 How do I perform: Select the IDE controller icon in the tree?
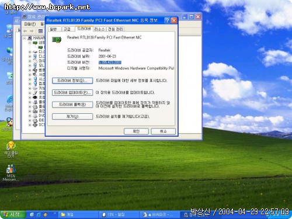click(x=35, y=120)
